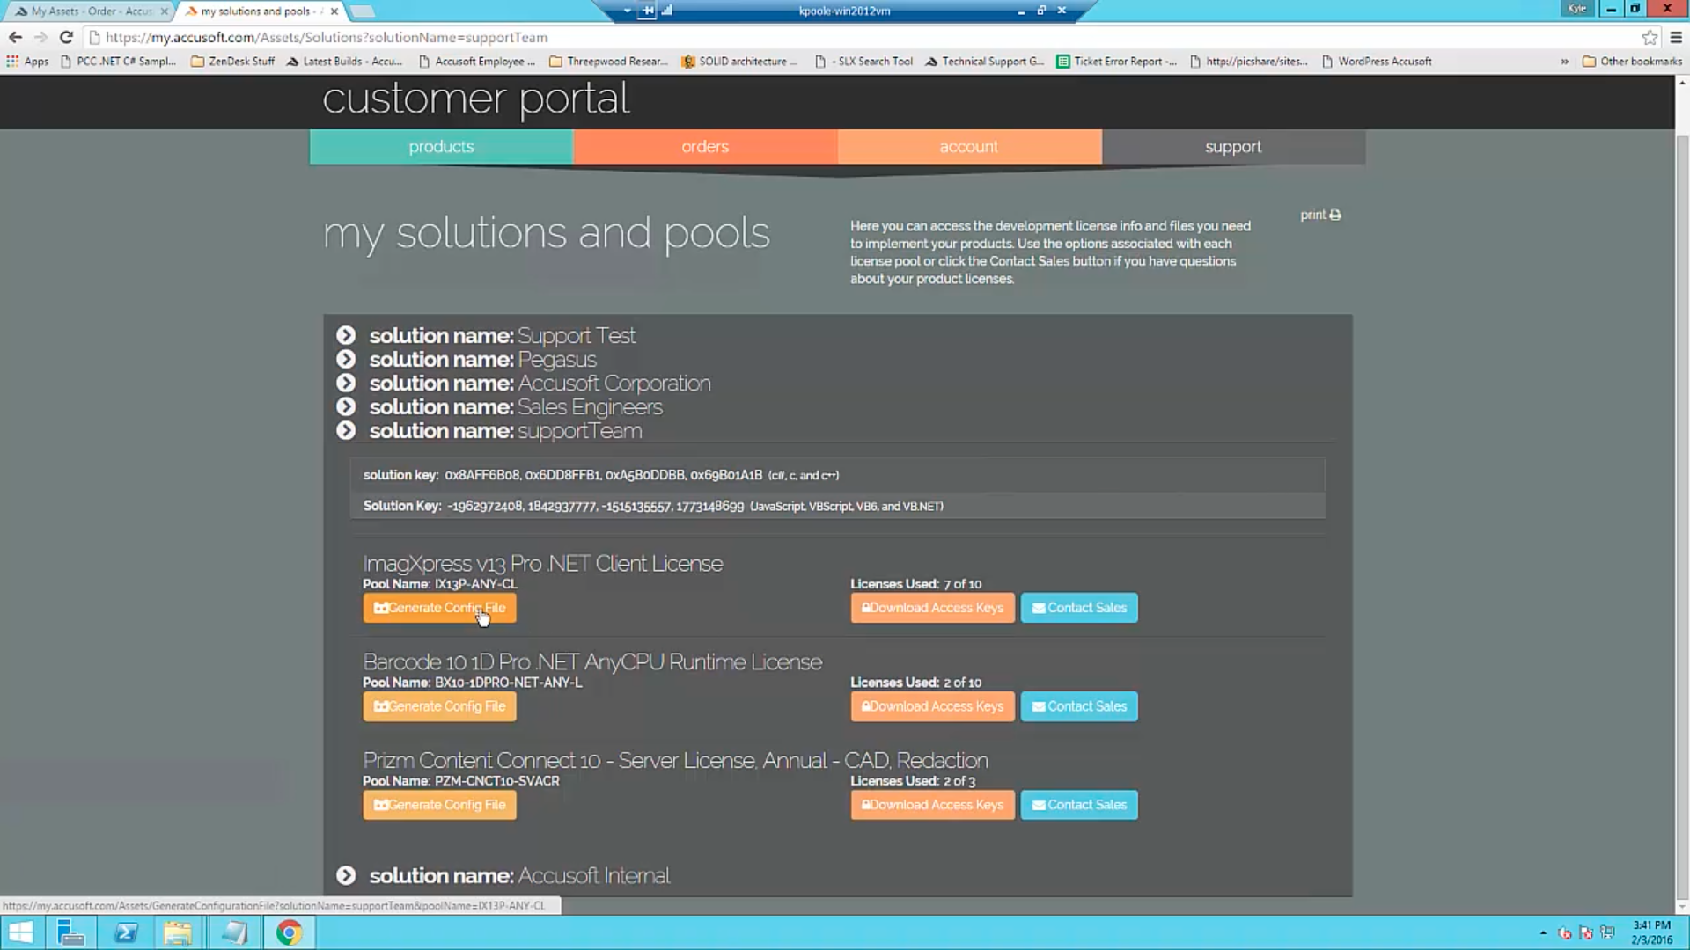This screenshot has width=1690, height=950.
Task: Click the print link
Action: (1320, 215)
